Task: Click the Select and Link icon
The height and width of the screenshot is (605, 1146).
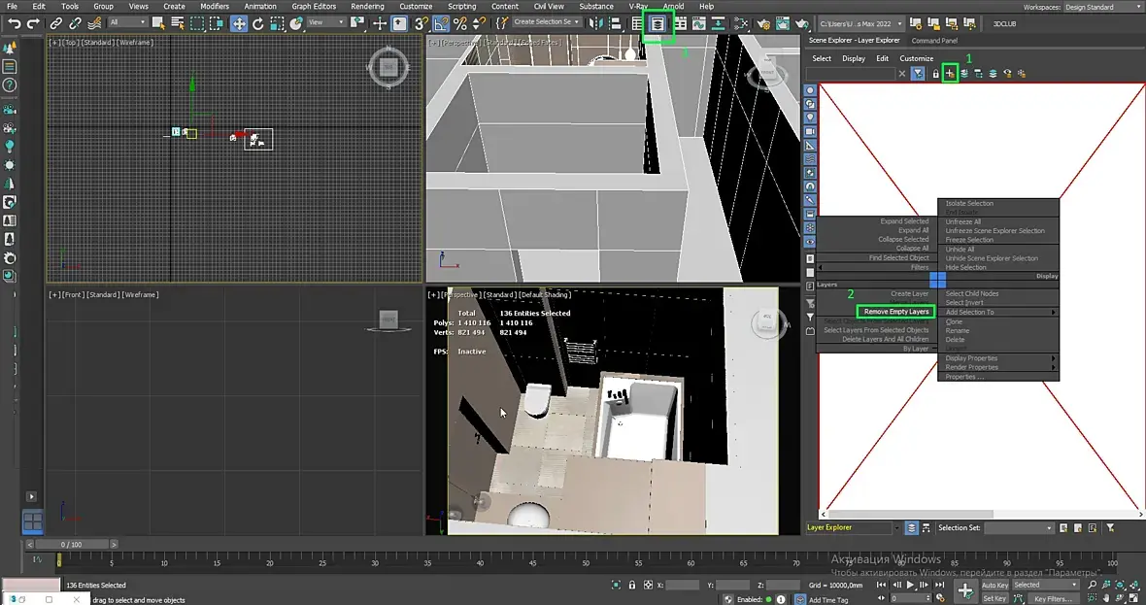Action: click(x=56, y=22)
